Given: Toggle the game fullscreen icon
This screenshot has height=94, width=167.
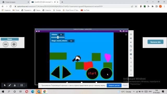Looking at the screenshot, I should [126, 34].
